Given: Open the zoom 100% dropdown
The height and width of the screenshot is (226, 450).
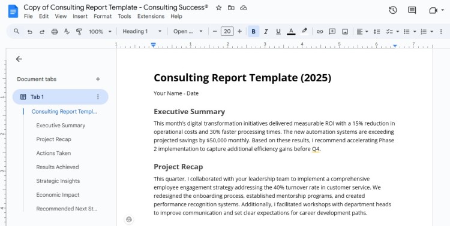Looking at the screenshot, I should [100, 32].
